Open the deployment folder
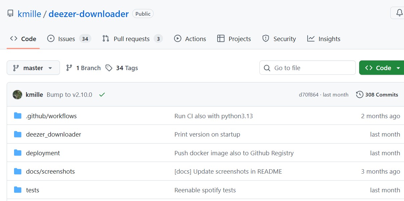Image resolution: width=404 pixels, height=201 pixels. coord(43,153)
